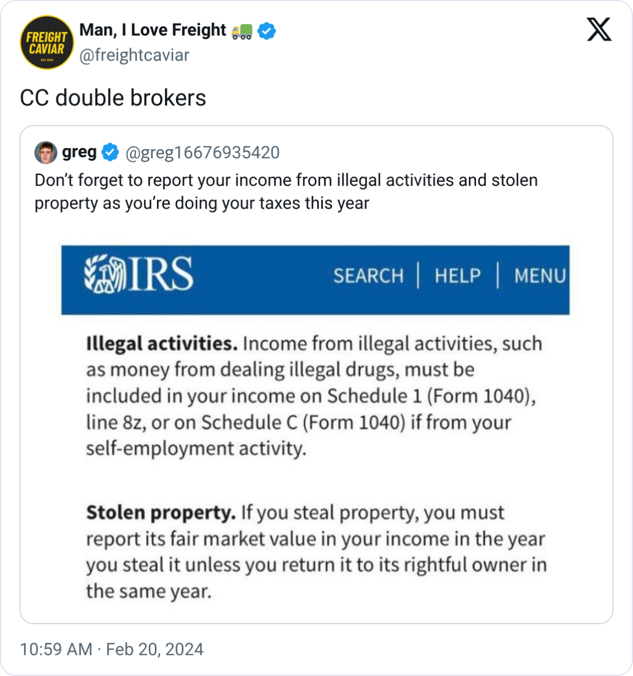Click greg's small profile picture
633x676 pixels.
point(45,153)
